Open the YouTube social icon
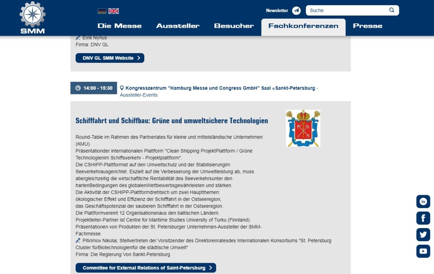This screenshot has height=274, width=434. [423, 251]
